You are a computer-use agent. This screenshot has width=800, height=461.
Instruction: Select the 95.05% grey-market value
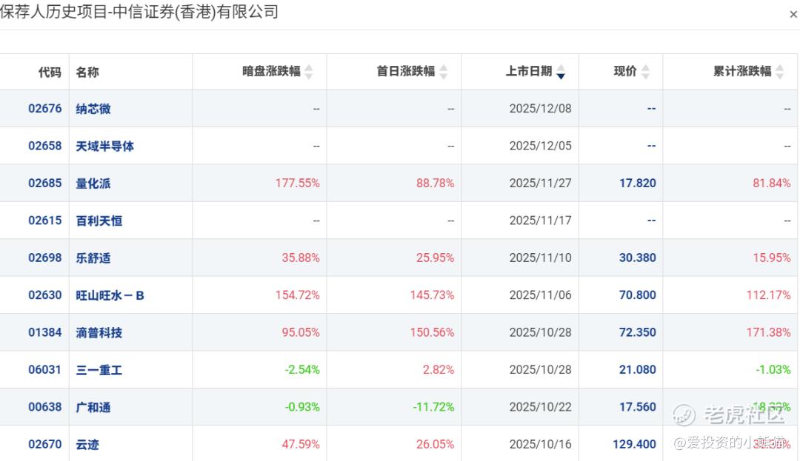tap(301, 332)
